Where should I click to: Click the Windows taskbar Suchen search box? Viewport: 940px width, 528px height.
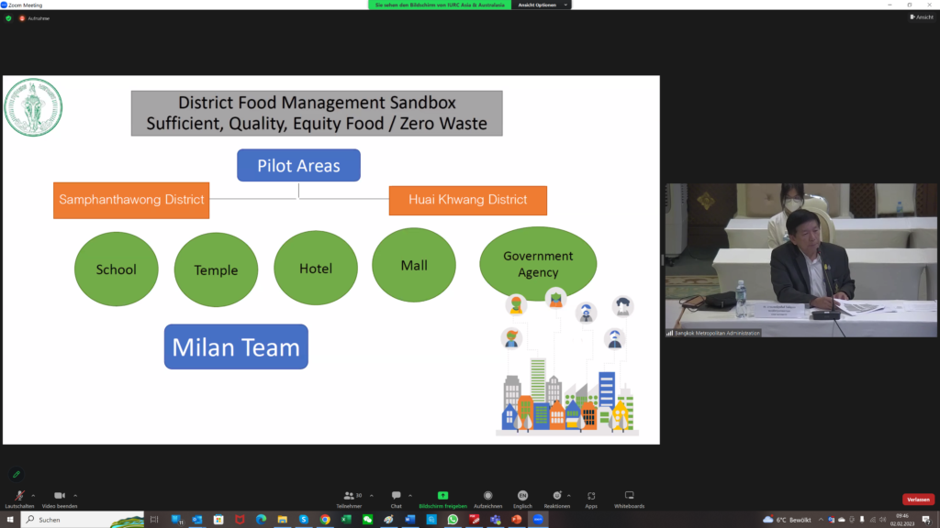[x=83, y=520]
